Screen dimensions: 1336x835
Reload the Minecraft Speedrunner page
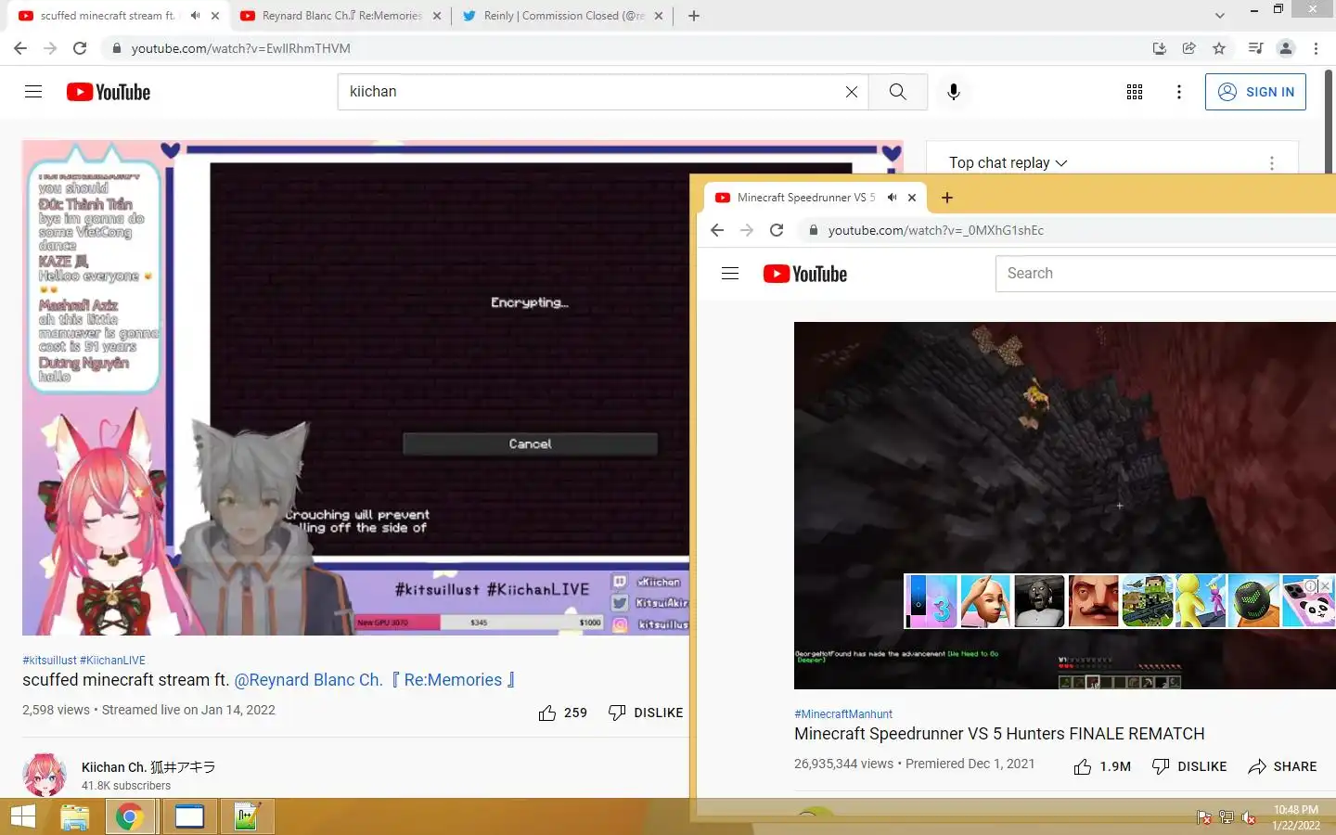click(777, 230)
